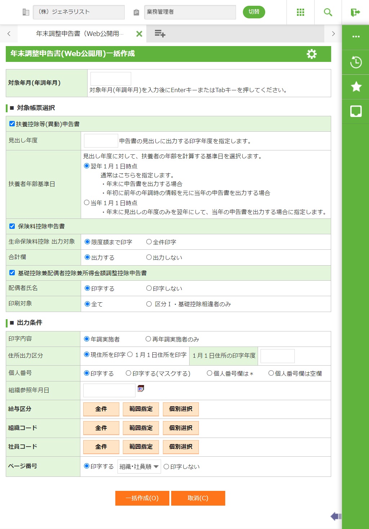Open the 組織・社員順 page order dropdown
369x529 pixels.
click(x=139, y=466)
